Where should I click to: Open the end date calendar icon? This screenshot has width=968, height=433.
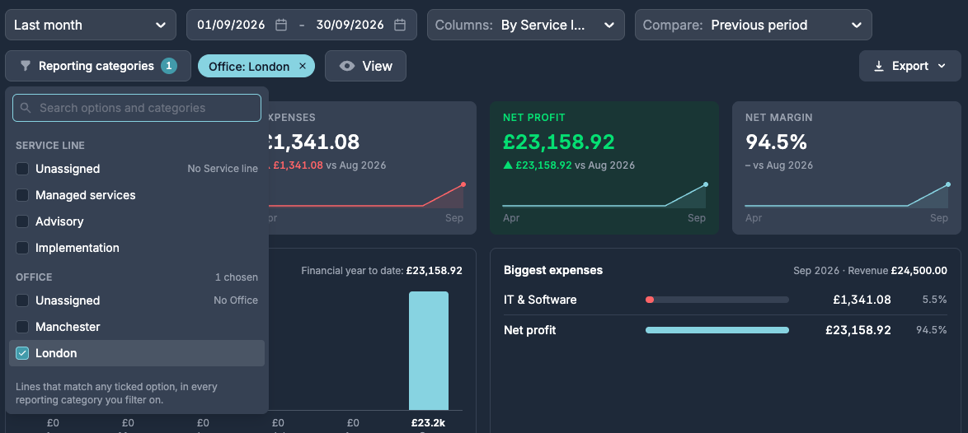click(x=400, y=25)
